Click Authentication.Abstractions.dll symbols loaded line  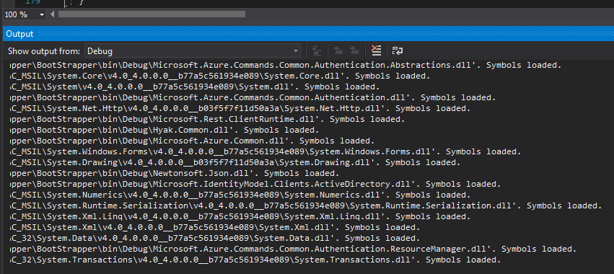click(x=285, y=65)
